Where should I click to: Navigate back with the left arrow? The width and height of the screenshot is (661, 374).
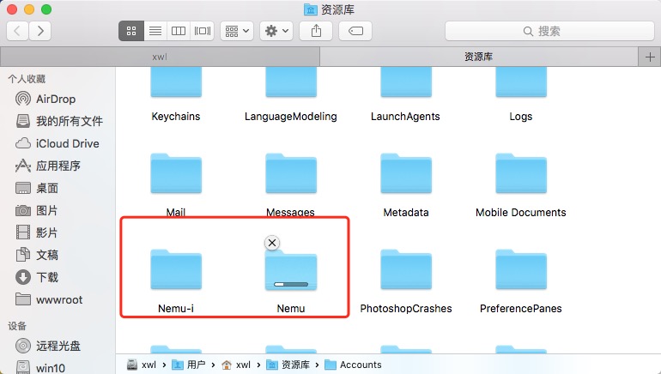[18, 31]
